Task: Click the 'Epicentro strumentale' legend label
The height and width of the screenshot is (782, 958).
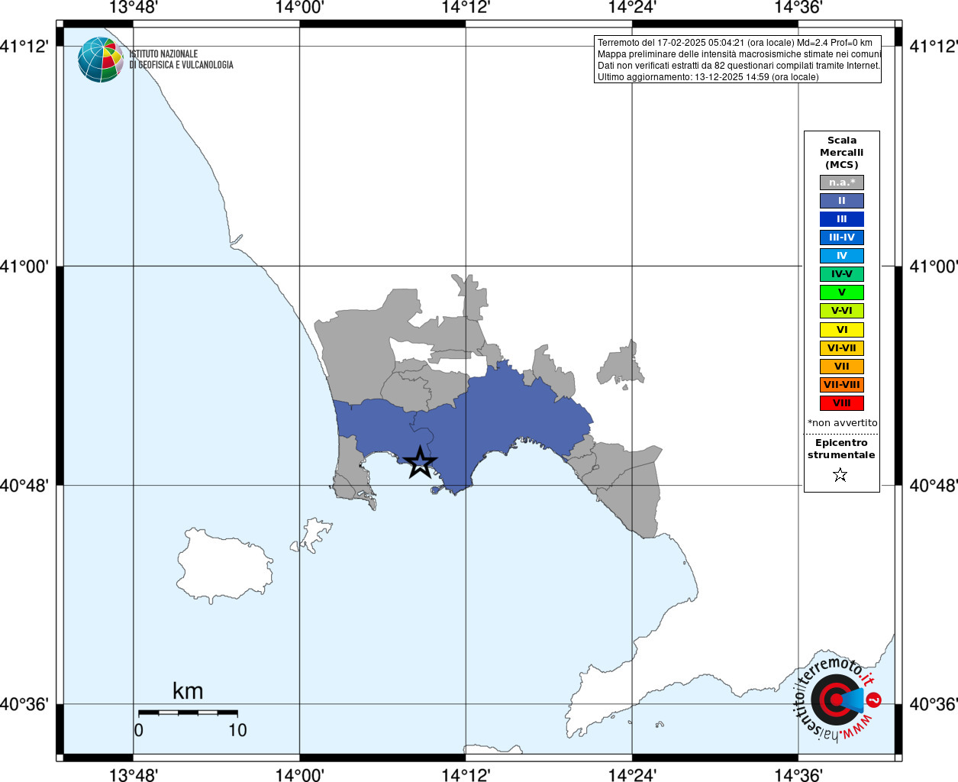Action: point(841,449)
